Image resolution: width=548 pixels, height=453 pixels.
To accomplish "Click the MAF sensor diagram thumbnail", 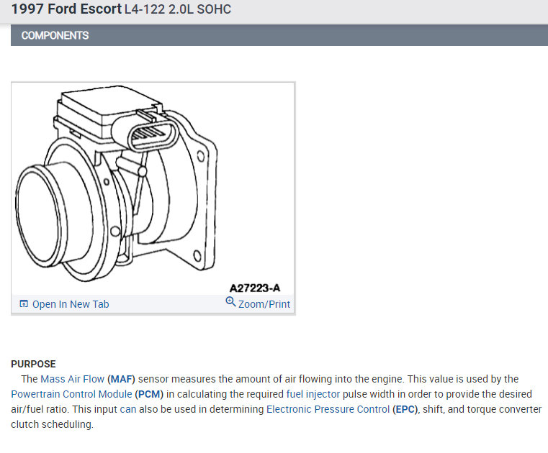I will [x=153, y=188].
